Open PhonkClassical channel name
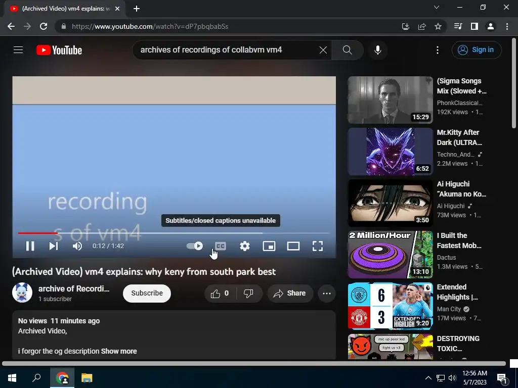 [x=460, y=103]
